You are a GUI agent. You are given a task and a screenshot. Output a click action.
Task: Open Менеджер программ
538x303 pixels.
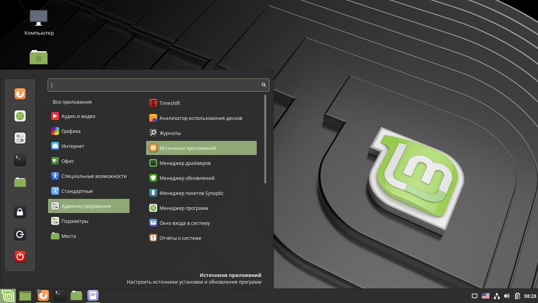pos(201,208)
